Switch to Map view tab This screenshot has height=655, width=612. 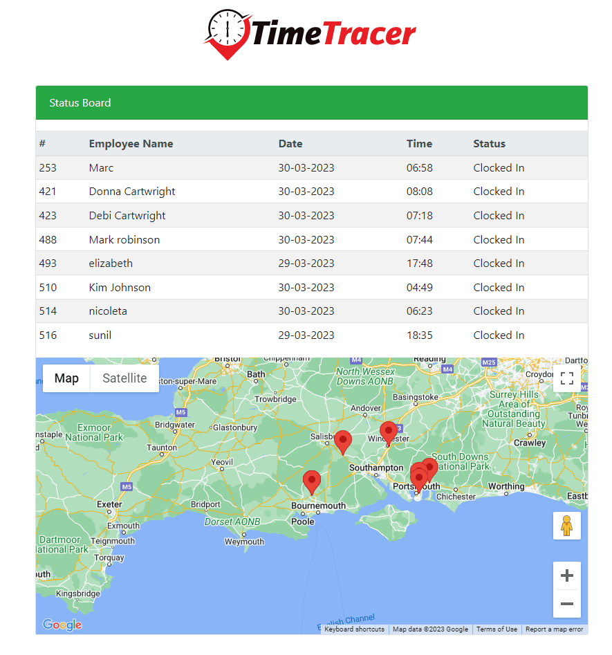pos(66,378)
